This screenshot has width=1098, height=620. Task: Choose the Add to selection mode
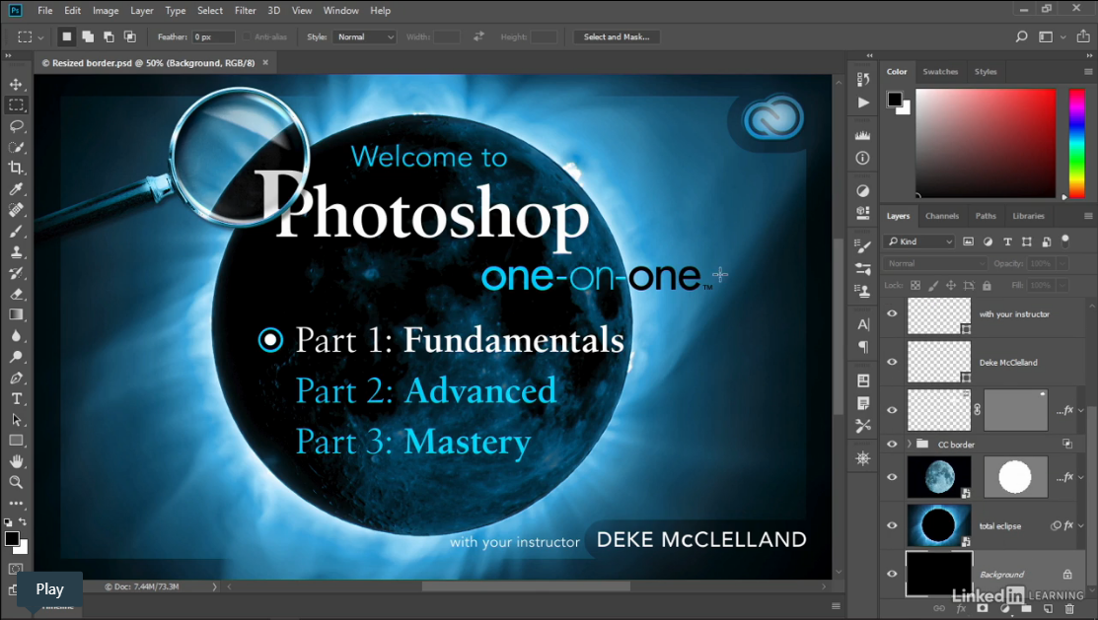click(x=88, y=36)
